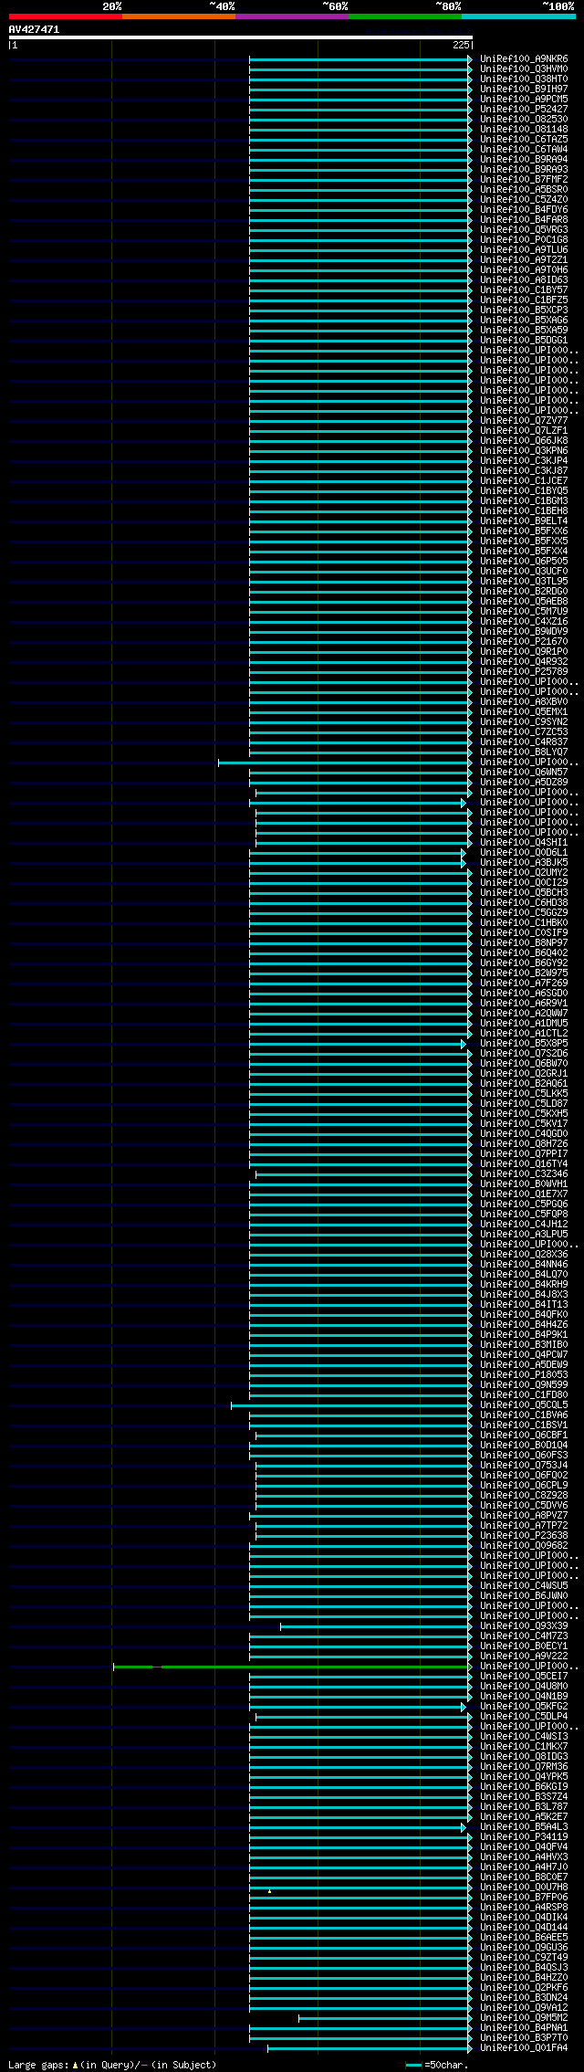Open hit UniRef100_Q3HVM0
Screen dimensions: 584x2072
[x=524, y=69]
